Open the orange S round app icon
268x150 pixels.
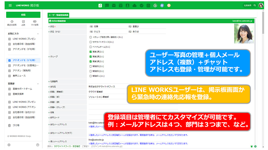[169, 5]
